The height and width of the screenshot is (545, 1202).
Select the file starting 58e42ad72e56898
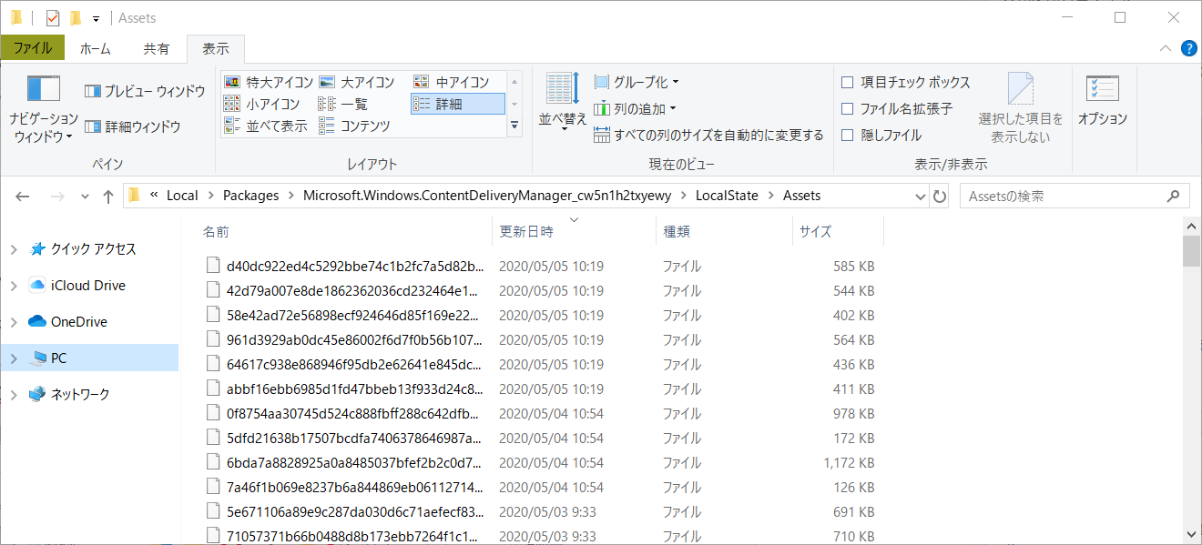point(355,316)
